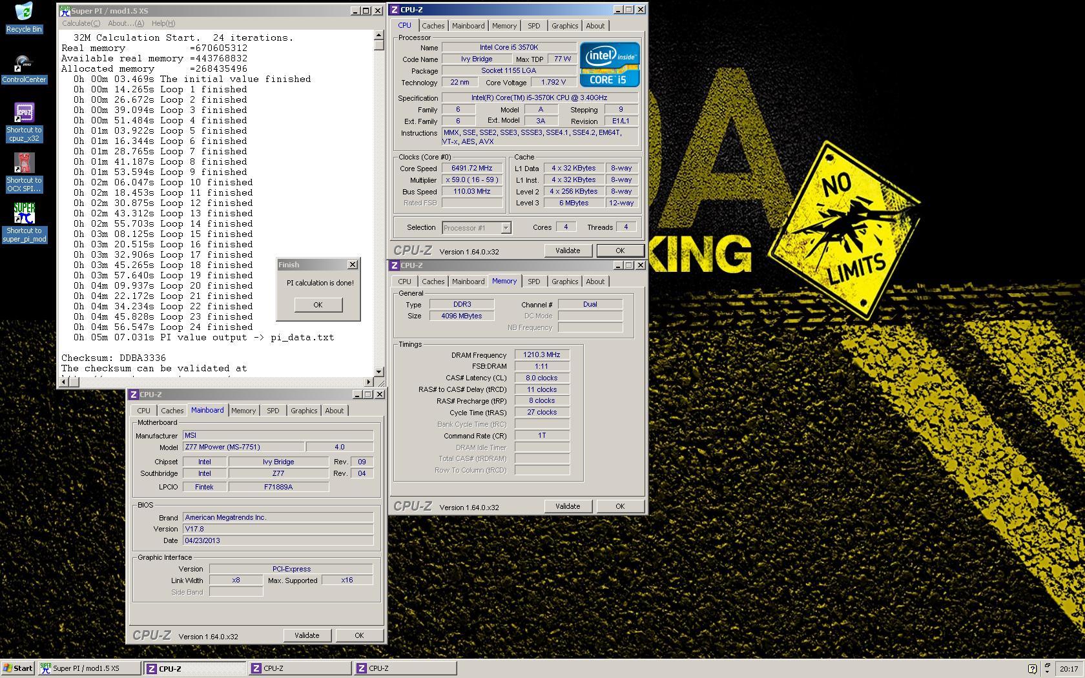Select the SPD tab in the CPU window
1085x678 pixels.
pos(533,26)
